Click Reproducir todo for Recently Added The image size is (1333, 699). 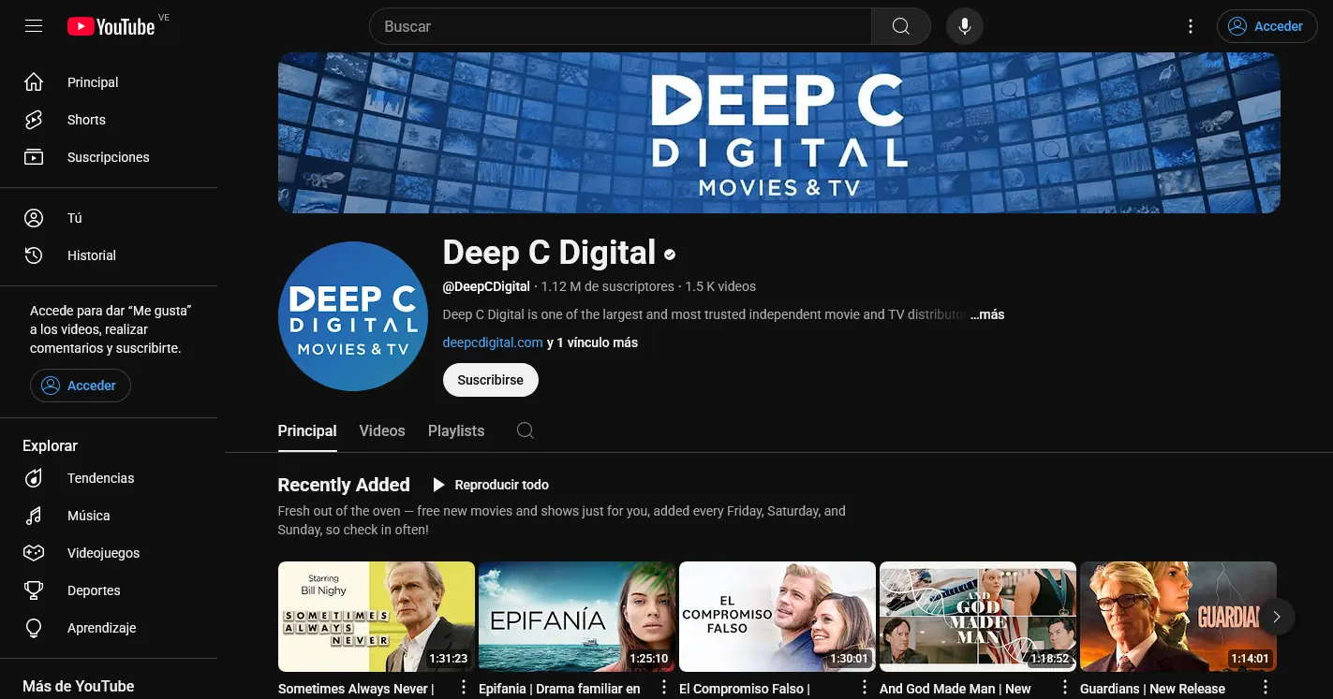coord(490,485)
